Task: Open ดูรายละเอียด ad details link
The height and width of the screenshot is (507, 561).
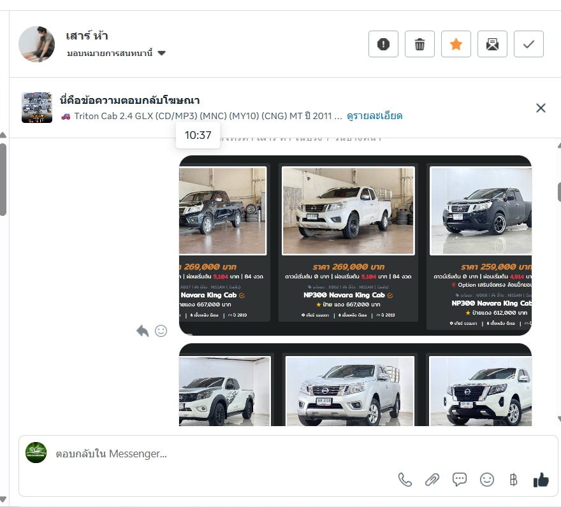Action: [x=375, y=116]
